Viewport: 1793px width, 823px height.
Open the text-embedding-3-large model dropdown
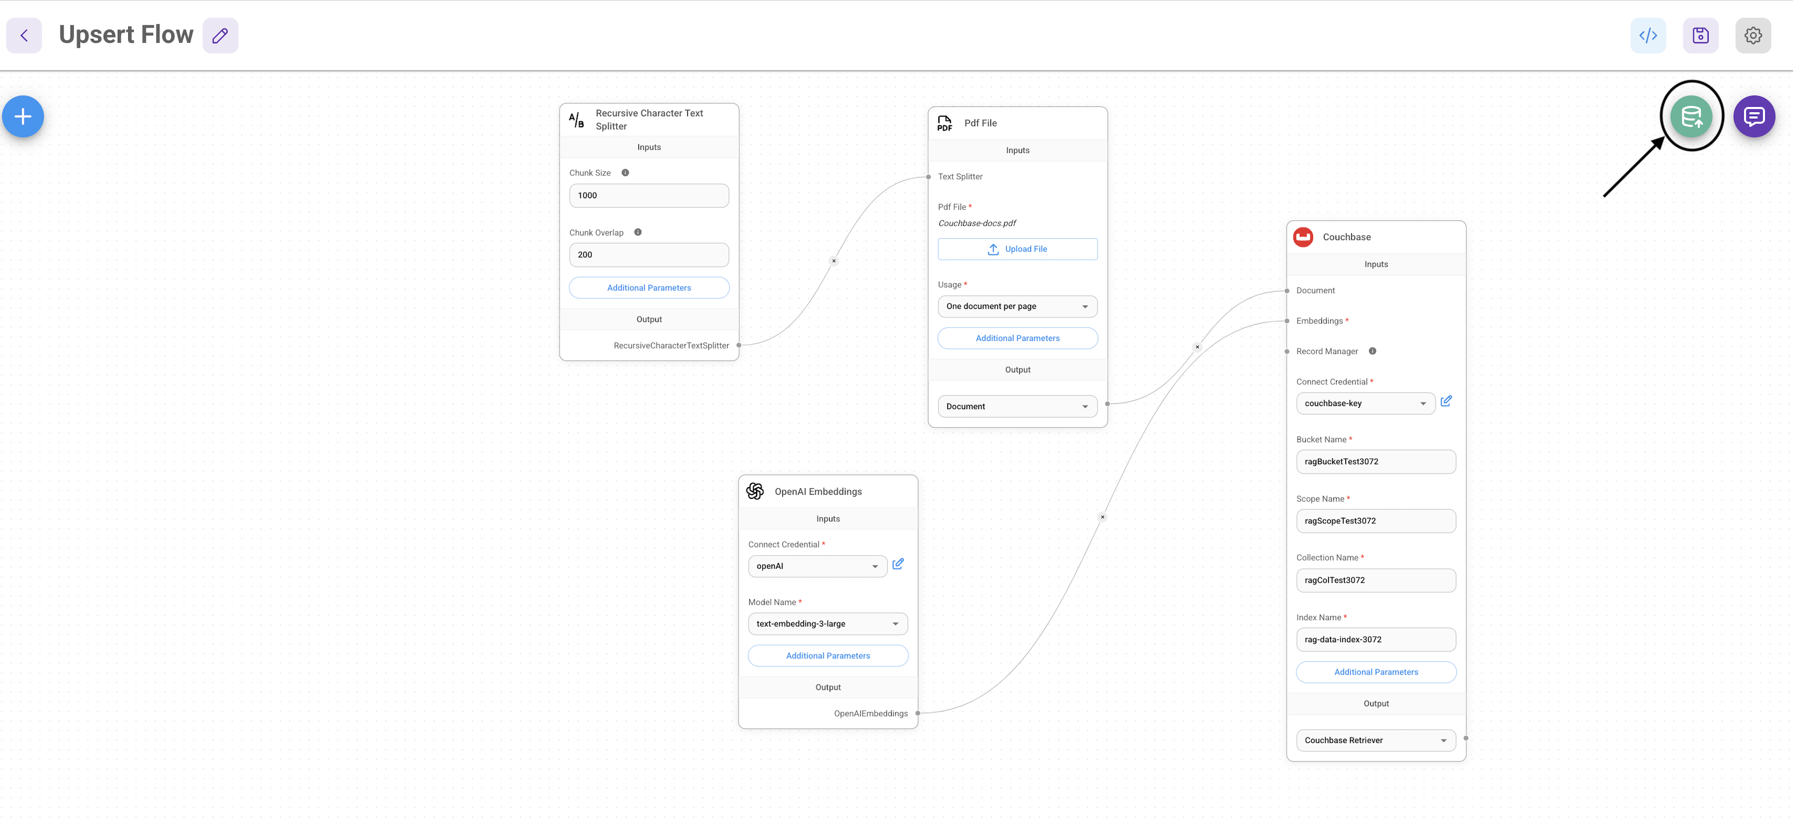tap(827, 623)
